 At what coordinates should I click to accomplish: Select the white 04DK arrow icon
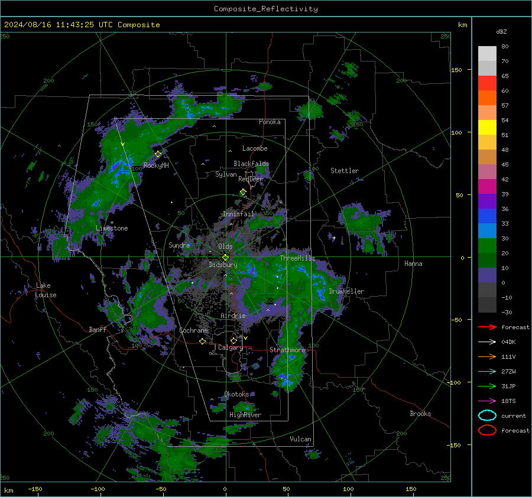pos(487,342)
